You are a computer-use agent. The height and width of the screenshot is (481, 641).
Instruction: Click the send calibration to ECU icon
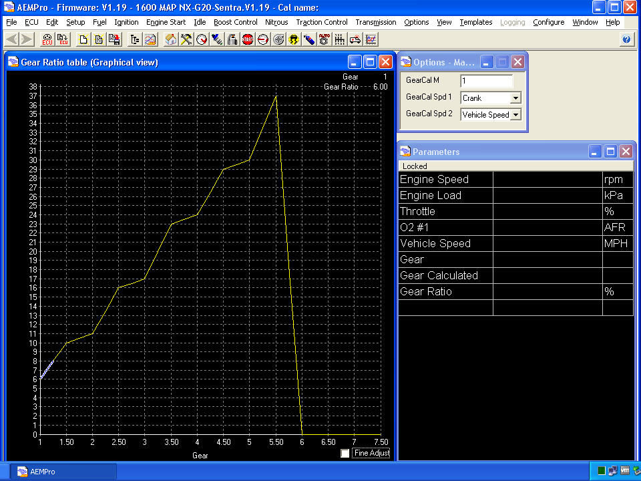(63, 39)
